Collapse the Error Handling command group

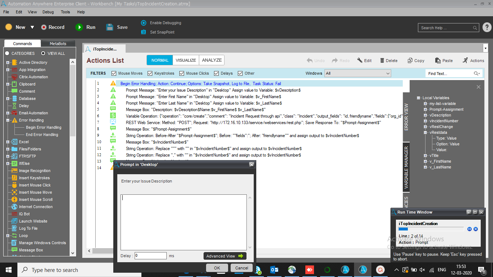(8, 120)
